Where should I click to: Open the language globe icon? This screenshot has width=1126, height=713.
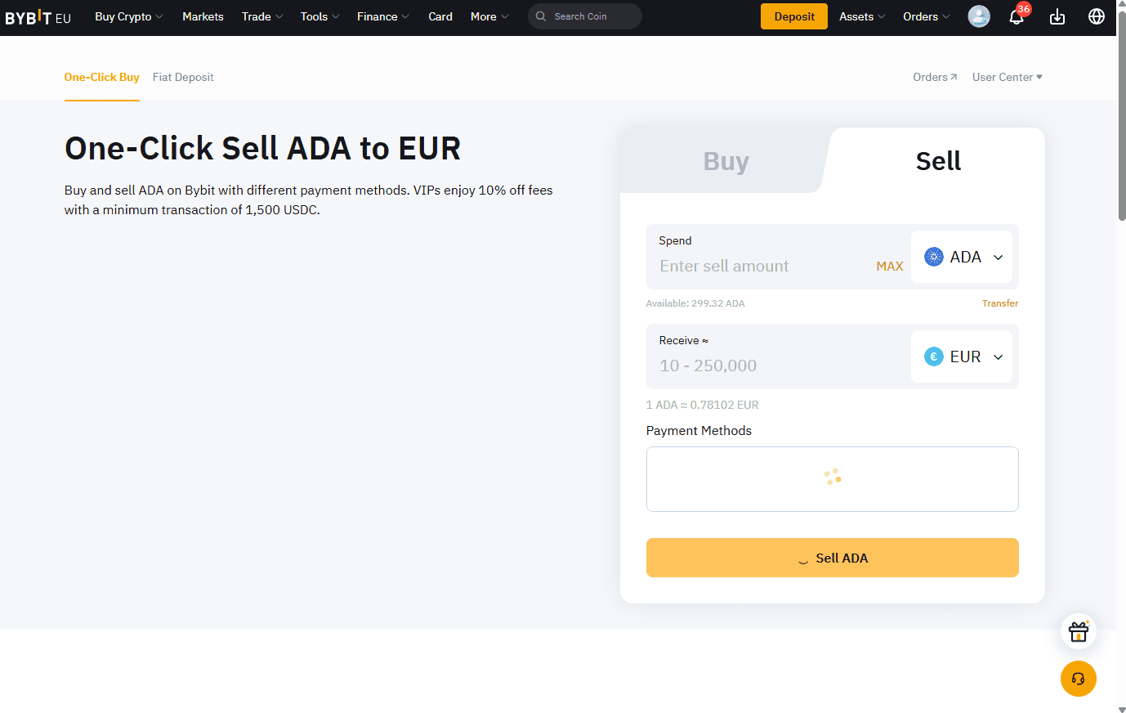(1097, 16)
